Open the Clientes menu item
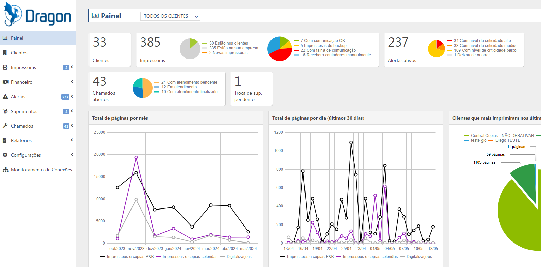This screenshot has height=267, width=541. pos(38,53)
